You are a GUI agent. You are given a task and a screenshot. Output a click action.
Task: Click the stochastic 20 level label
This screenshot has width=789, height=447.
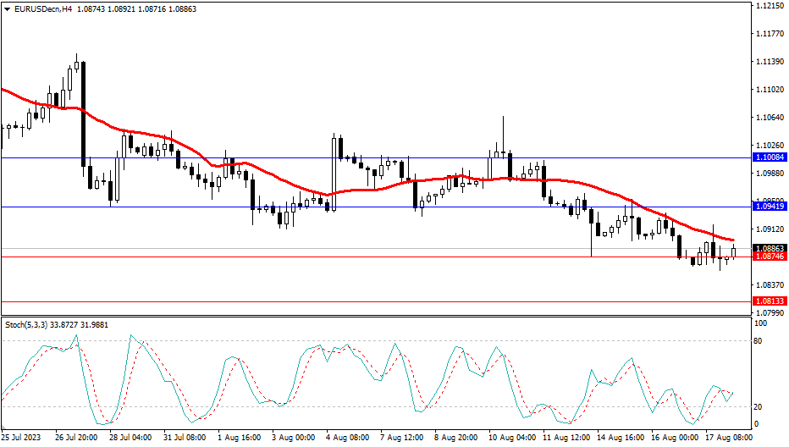(x=759, y=407)
